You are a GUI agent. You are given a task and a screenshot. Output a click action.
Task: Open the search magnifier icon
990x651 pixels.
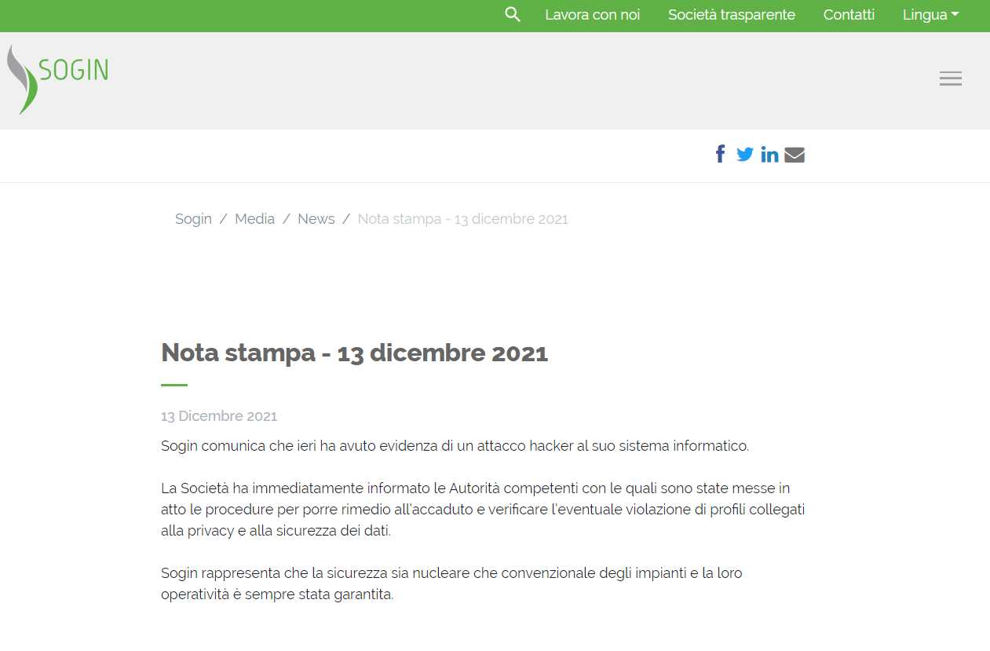[513, 15]
